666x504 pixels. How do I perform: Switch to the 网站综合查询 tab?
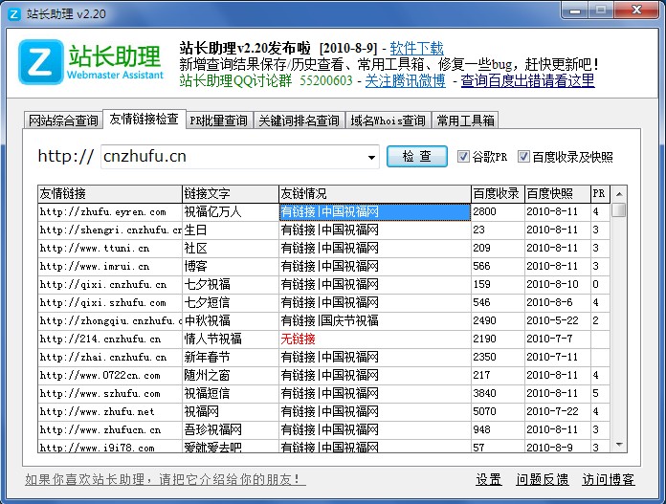tap(63, 121)
